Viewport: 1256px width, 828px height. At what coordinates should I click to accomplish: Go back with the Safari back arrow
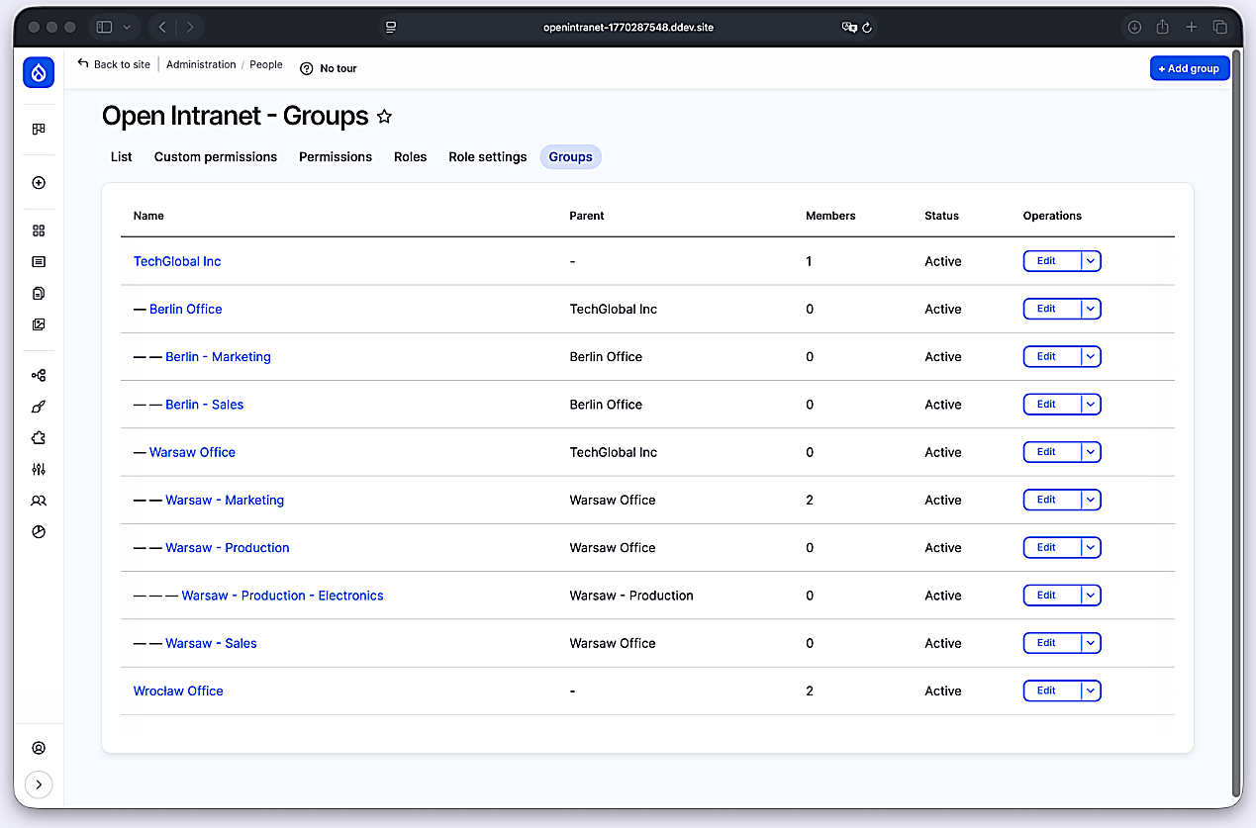pos(163,27)
